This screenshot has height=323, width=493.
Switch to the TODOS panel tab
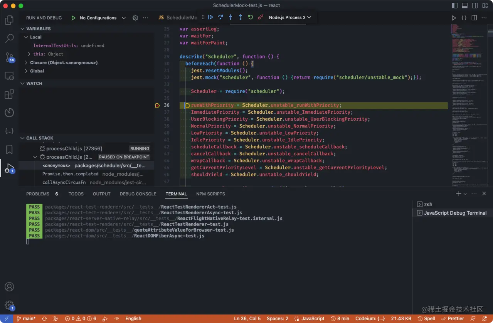76,194
